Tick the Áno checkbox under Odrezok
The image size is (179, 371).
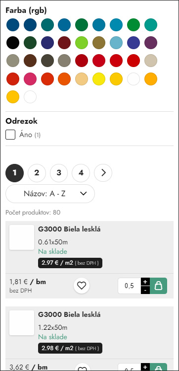(x=10, y=135)
